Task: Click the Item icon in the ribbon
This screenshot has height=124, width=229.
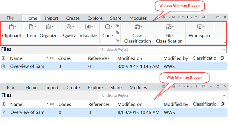Action: pyautogui.click(x=31, y=27)
